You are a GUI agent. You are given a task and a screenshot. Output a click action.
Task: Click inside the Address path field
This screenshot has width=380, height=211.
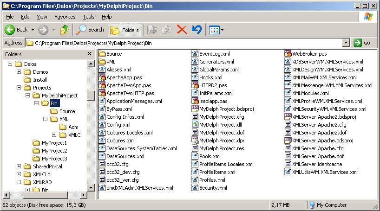pos(186,43)
